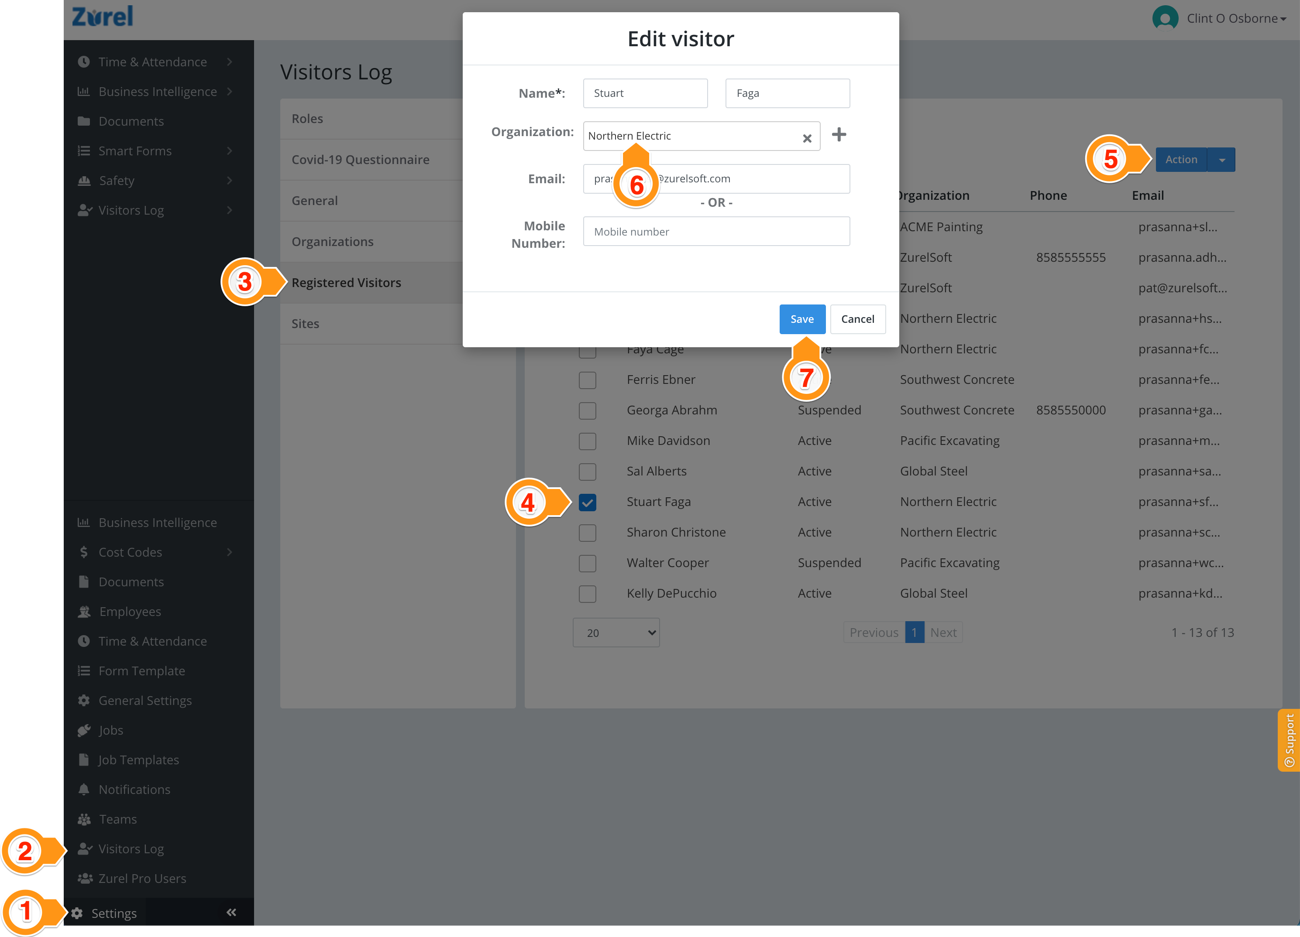The width and height of the screenshot is (1300, 937).
Task: Uncheck the Stuart Faga row checkbox
Action: tap(588, 502)
